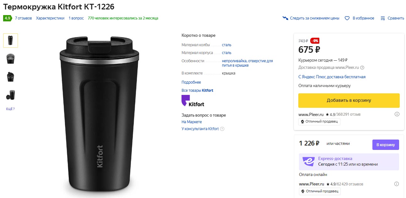Click "С Яндекс Плюс доставка бесплатная"
This screenshot has height=198, width=406.
point(332,77)
